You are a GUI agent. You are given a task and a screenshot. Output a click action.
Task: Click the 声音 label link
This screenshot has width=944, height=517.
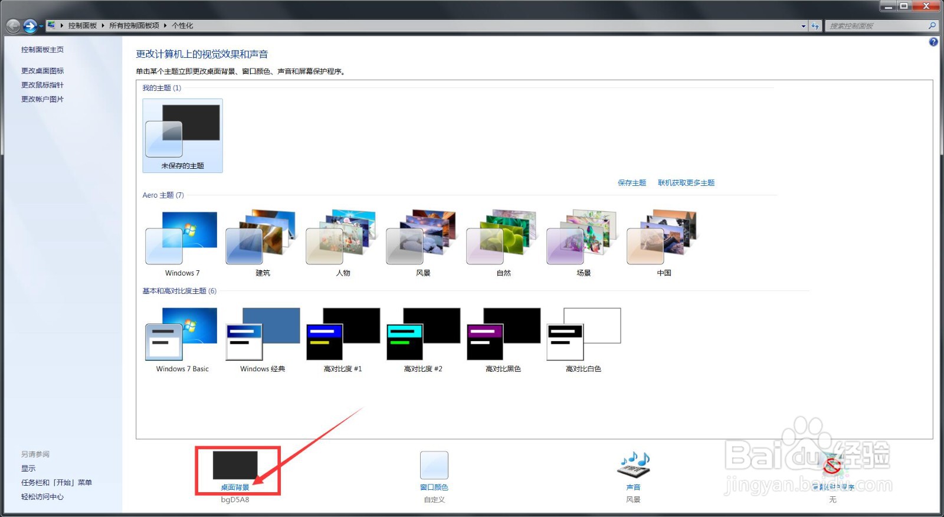pos(634,487)
